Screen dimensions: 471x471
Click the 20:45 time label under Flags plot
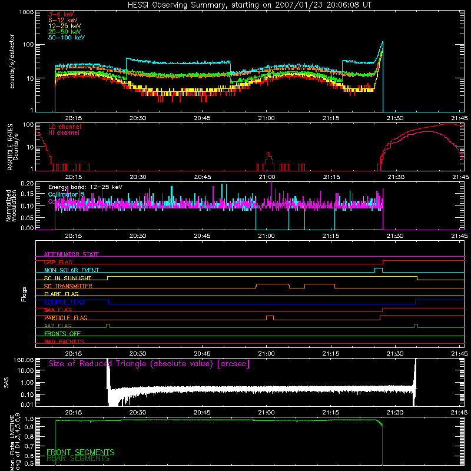click(x=202, y=354)
